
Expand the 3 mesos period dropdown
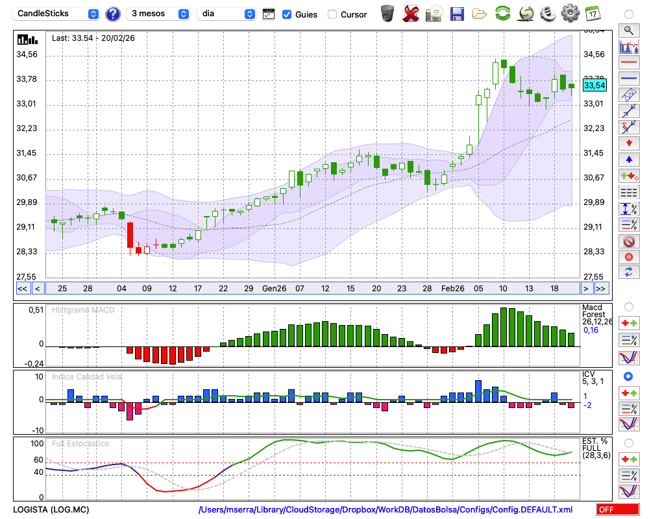(158, 14)
